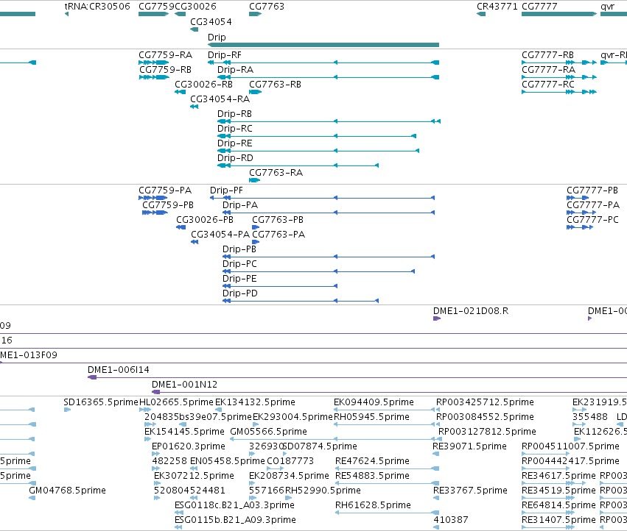Click EST RP004511007.5prime

(570, 446)
